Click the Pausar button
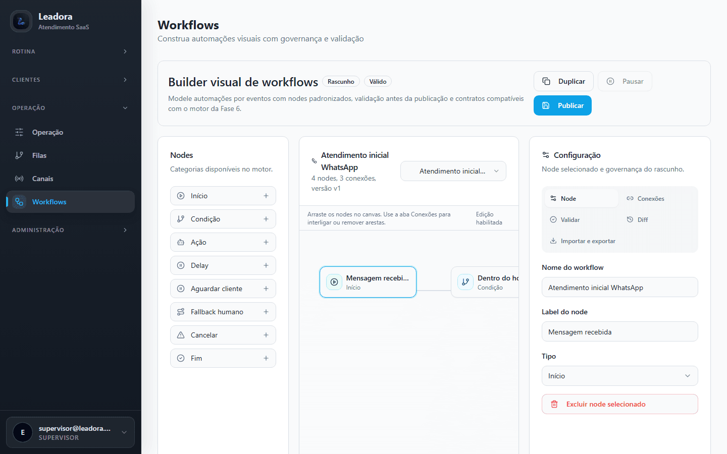This screenshot has width=727, height=454. pyautogui.click(x=625, y=81)
